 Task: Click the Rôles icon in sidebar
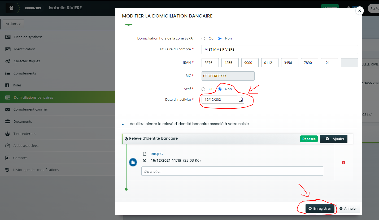pos(7,85)
